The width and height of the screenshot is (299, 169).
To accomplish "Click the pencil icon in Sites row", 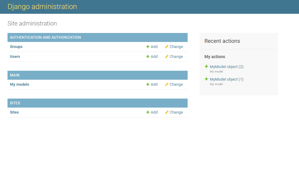I will point(167,112).
